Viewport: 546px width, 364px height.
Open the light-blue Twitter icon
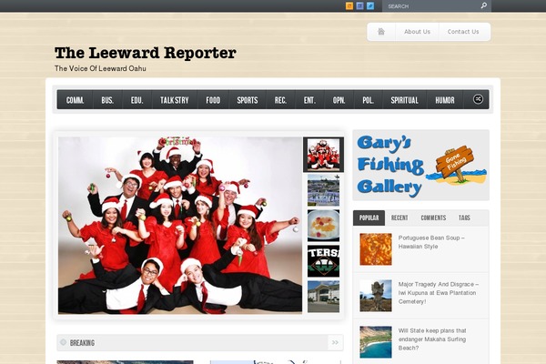pos(370,6)
